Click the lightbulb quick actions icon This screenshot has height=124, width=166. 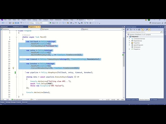[13, 68]
